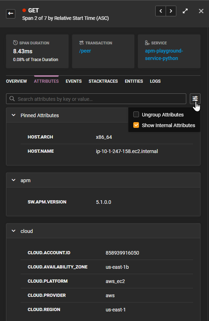Click the Span Duration clock icon
This screenshot has height=321, width=209.
[14, 43]
